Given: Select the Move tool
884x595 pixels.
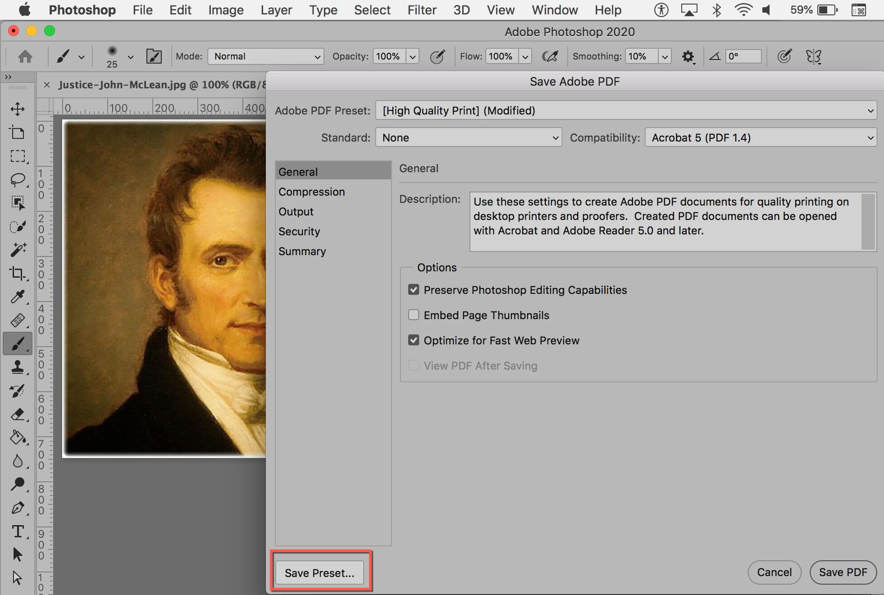Looking at the screenshot, I should pos(18,109).
